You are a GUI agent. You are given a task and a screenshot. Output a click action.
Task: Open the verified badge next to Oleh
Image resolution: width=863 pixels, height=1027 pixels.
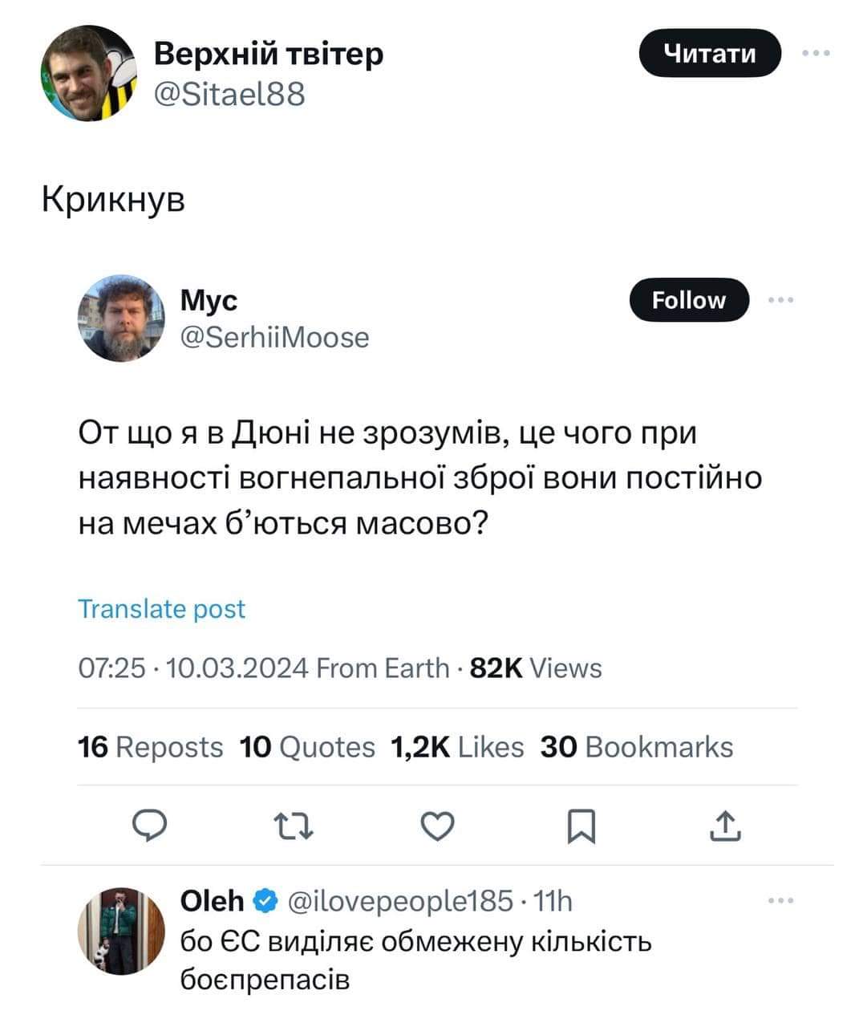[x=265, y=902]
